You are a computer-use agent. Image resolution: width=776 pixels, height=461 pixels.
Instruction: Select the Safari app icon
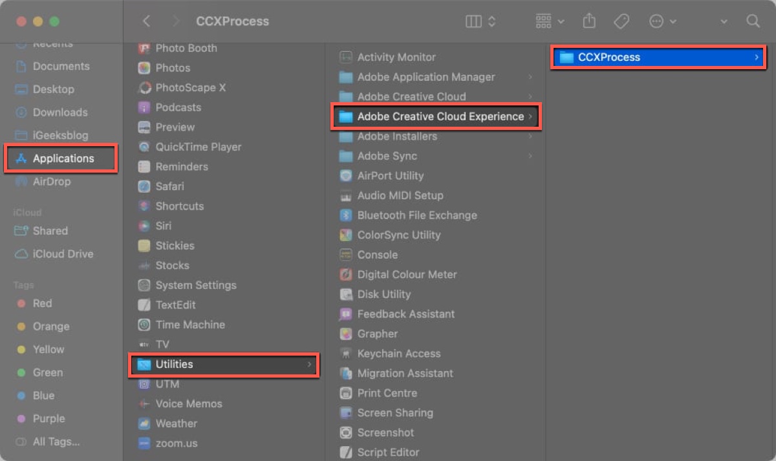click(x=144, y=186)
